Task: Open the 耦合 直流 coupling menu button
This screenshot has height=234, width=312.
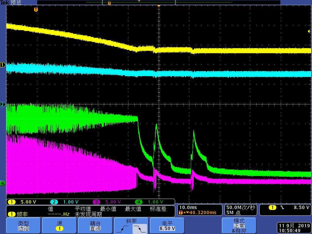Action: 95,226
